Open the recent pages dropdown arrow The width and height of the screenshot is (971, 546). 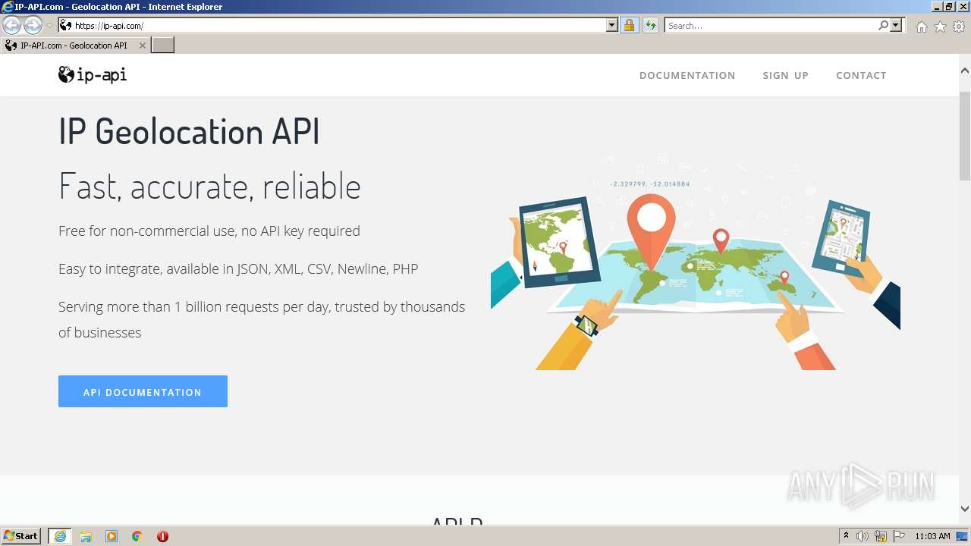point(50,26)
